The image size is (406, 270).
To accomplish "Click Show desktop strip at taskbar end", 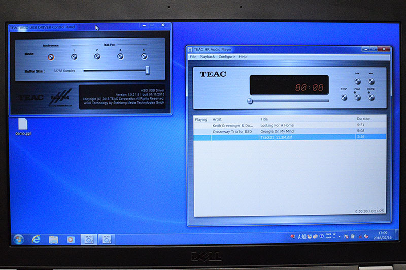I will tap(397, 235).
